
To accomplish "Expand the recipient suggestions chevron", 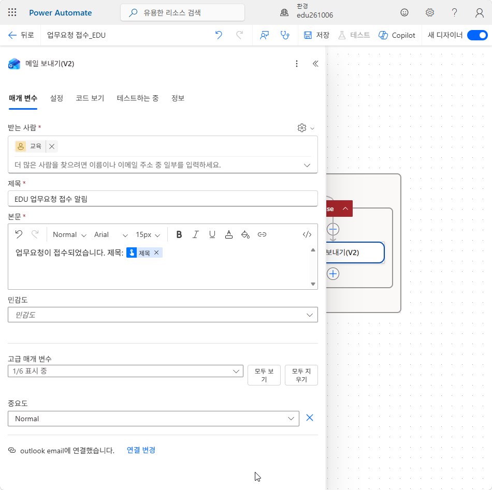I will (307, 165).
